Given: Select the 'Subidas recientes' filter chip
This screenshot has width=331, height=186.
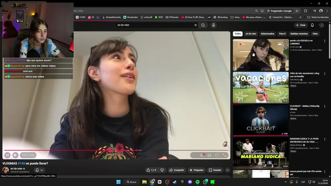Looking at the screenshot, I should click(x=299, y=34).
